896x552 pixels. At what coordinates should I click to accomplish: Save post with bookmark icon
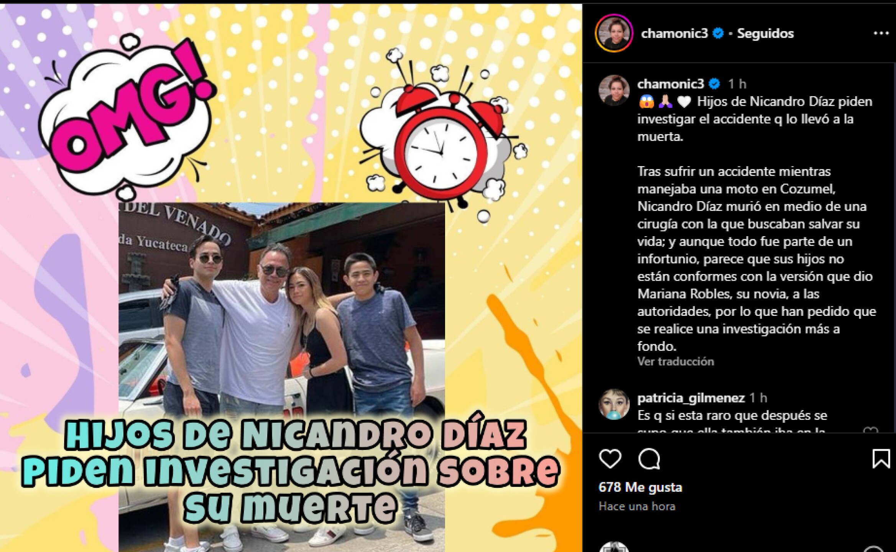pyautogui.click(x=881, y=458)
